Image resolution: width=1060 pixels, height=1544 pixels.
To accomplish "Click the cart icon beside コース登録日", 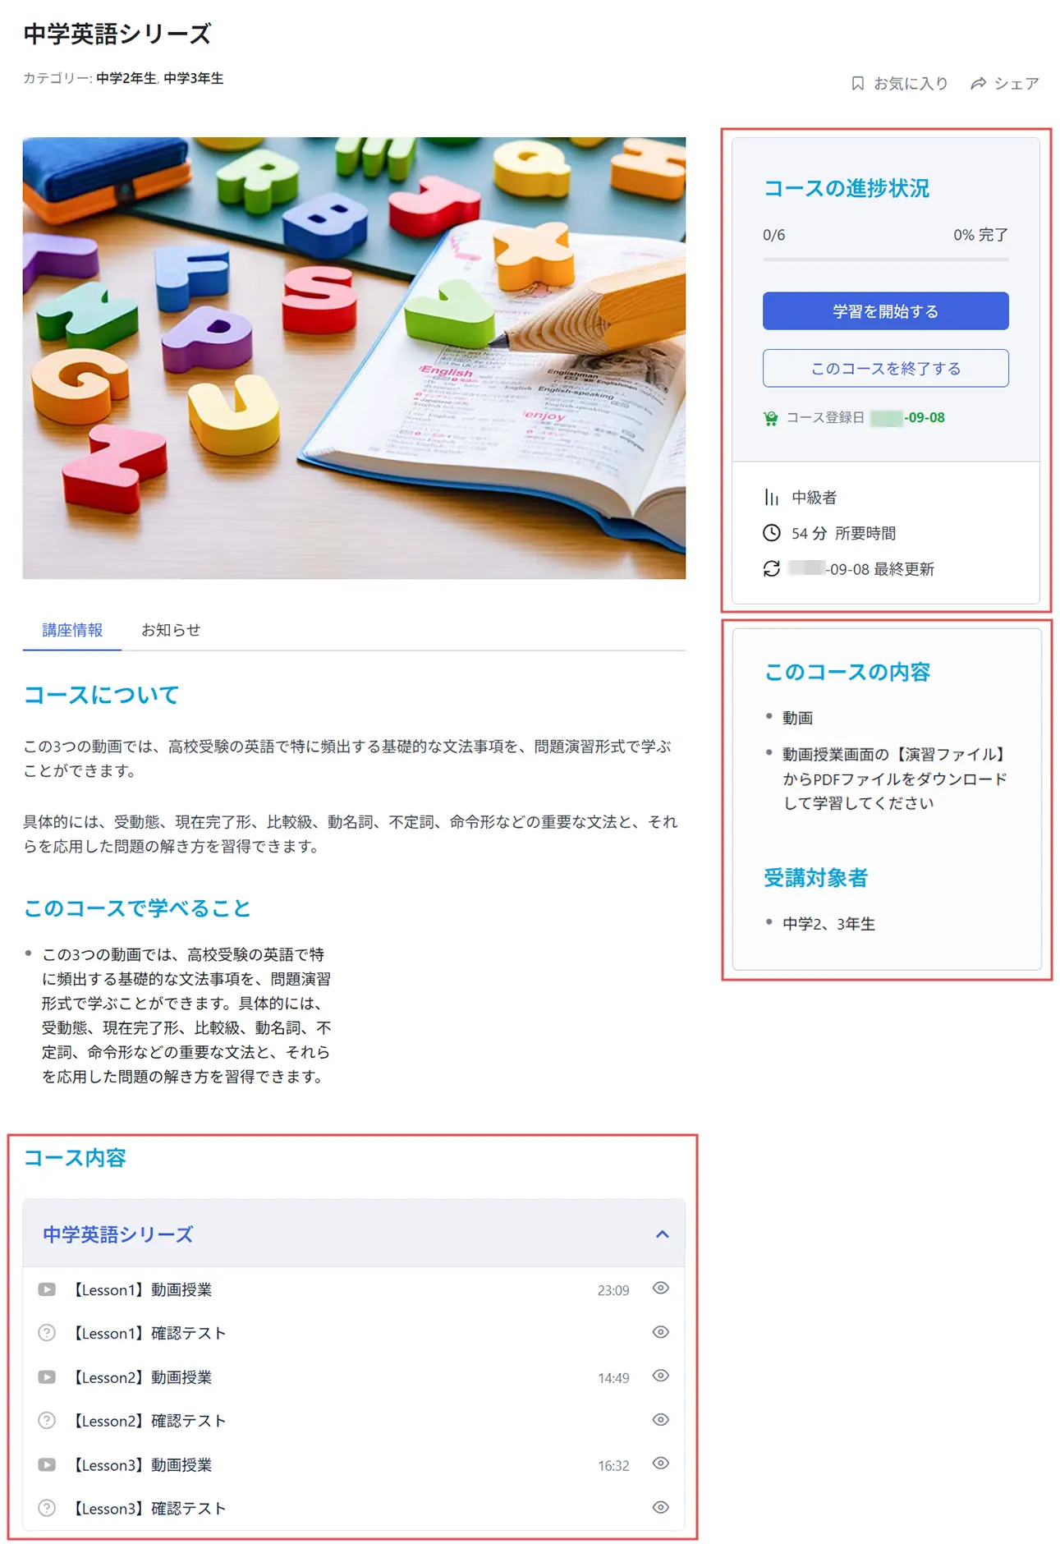I will click(x=770, y=418).
